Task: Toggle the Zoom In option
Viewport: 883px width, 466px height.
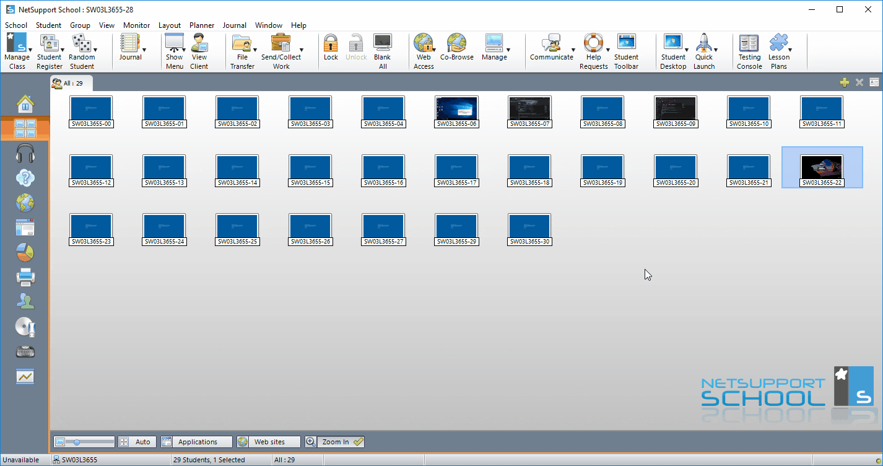Action: click(334, 442)
